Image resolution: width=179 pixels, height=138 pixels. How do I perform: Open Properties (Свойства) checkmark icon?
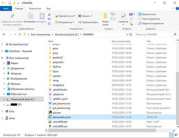[x=123, y=16]
